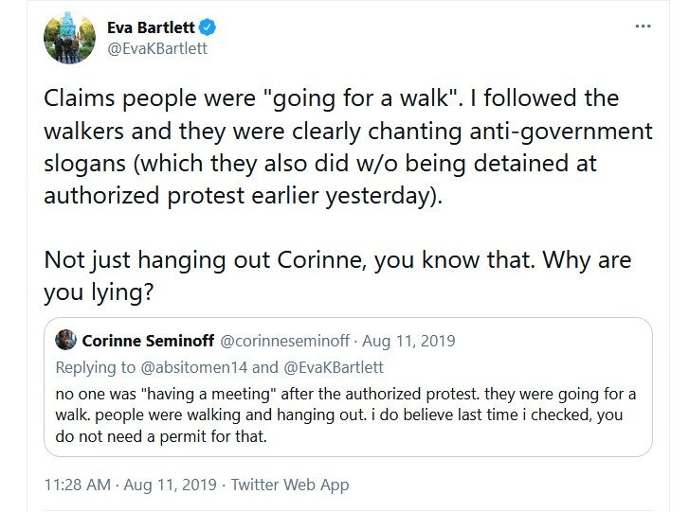The width and height of the screenshot is (689, 512).
Task: Click the @EvaKBartlett mention in reply line
Action: click(334, 367)
